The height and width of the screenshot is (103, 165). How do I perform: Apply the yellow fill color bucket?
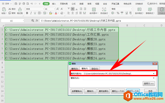coord(50,13)
